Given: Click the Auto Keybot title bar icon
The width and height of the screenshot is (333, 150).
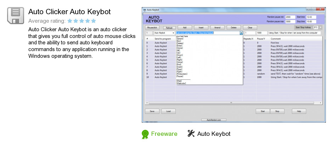Looking at the screenshot, I should (145, 10).
